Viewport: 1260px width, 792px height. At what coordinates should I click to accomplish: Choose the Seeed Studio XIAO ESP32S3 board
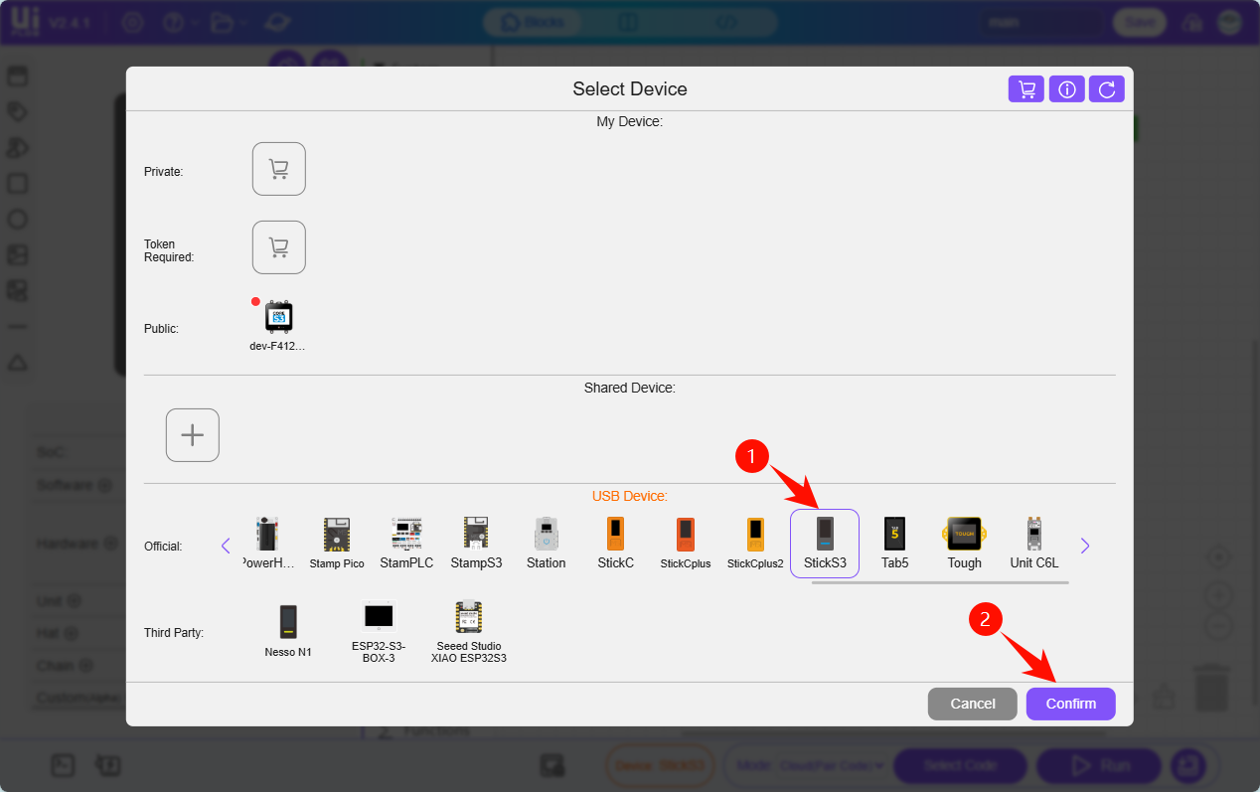(468, 631)
